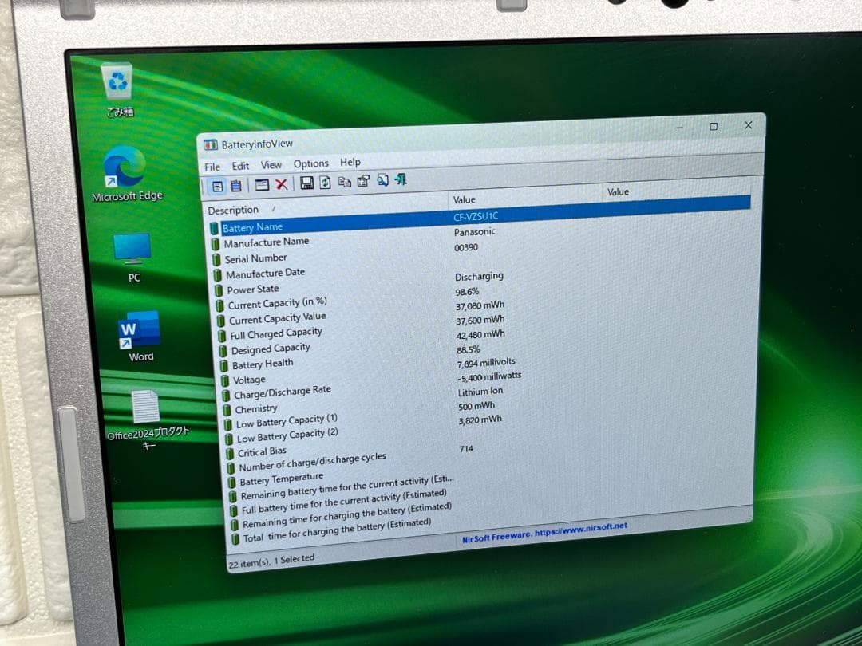Switch to Battery Information view icon
This screenshot has width=862, height=646.
tap(217, 182)
